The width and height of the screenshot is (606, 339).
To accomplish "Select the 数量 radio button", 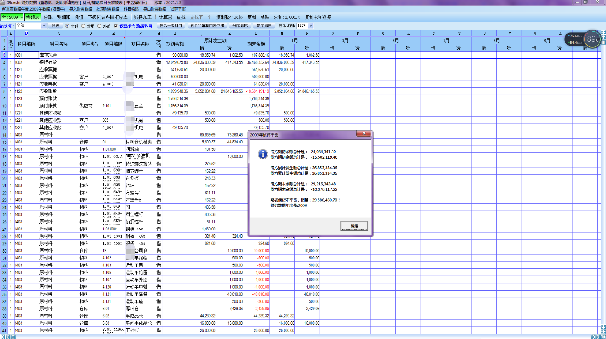I will coord(84,26).
